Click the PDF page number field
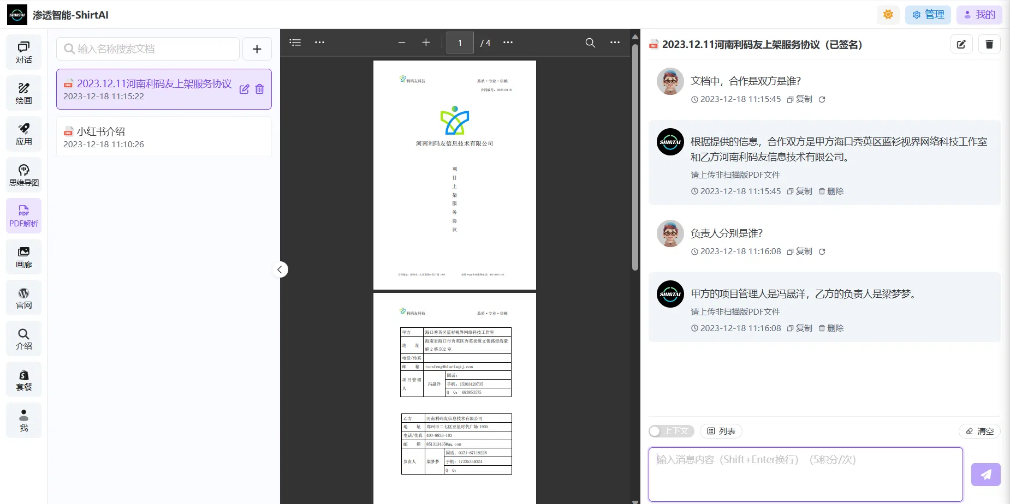 [460, 43]
